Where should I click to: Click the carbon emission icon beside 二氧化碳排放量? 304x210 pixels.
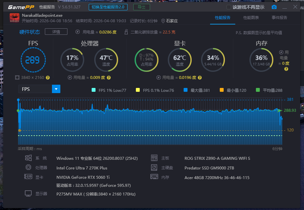pyautogui.click(x=126, y=32)
